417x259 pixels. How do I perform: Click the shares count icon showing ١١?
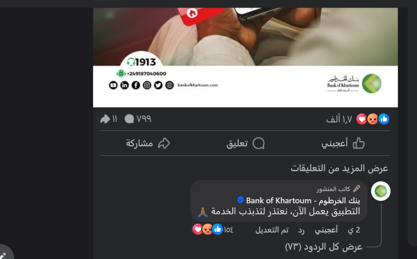109,119
